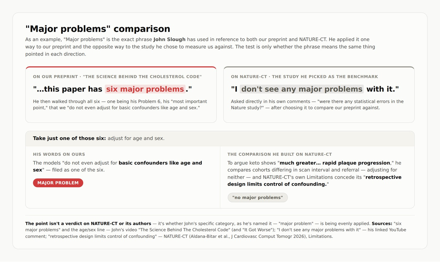440x262 pixels.
Task: Click the intro paragraph mentioning NATURE-CT
Action: pyautogui.click(x=200, y=47)
